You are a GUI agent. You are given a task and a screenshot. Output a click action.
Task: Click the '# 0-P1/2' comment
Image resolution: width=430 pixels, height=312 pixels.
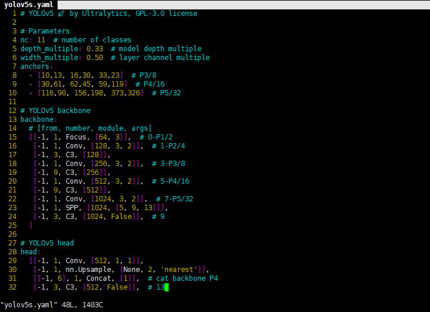tap(156, 137)
